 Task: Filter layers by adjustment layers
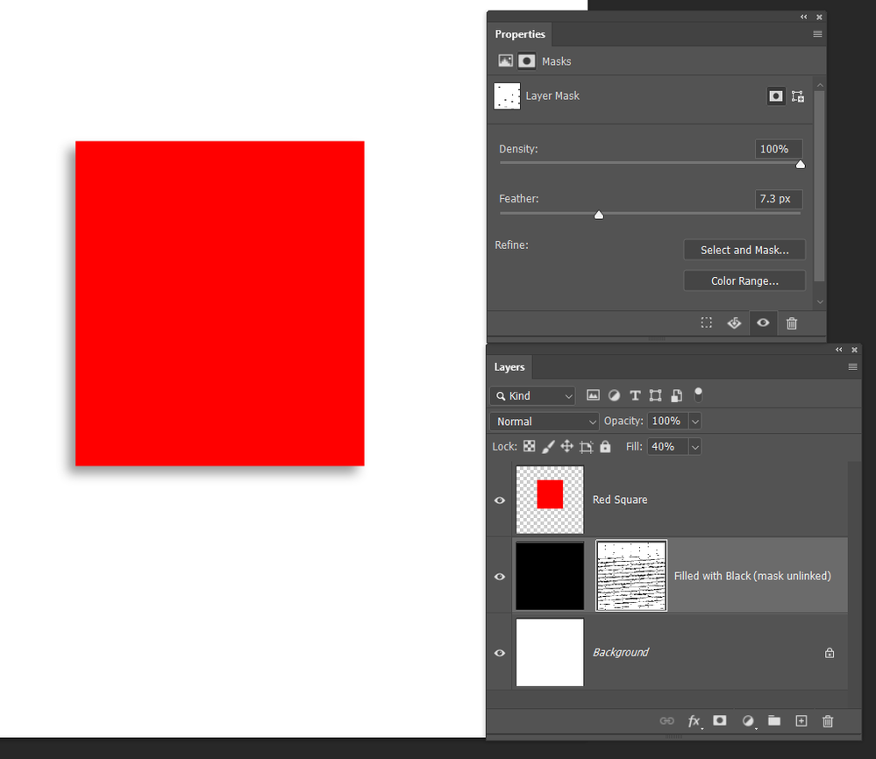pos(614,395)
